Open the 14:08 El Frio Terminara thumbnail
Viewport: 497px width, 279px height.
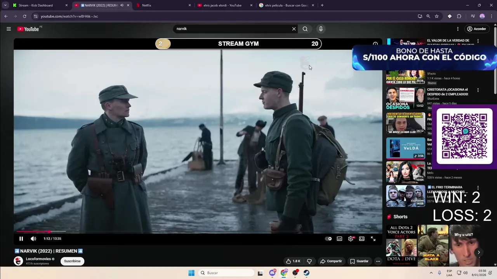click(406, 196)
